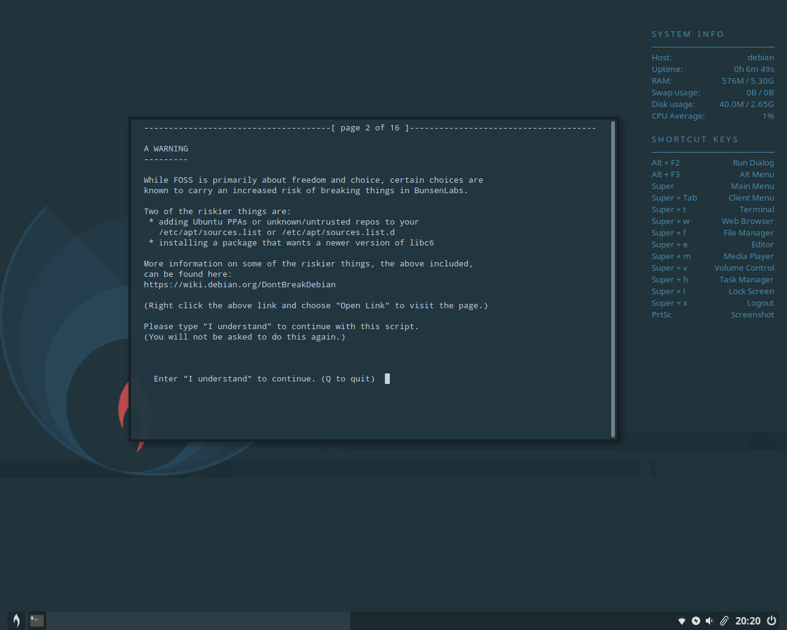This screenshot has width=787, height=630.
Task: Click the Uptime value '0h 6m 49s'
Action: [x=754, y=69]
